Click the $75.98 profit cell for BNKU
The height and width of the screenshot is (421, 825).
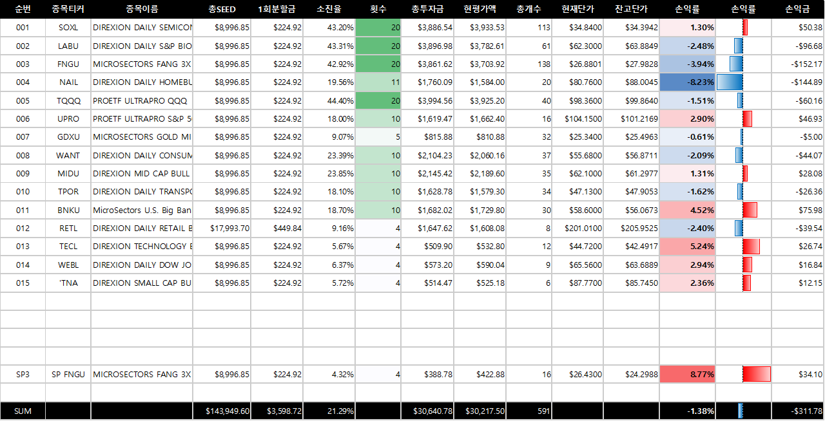(x=798, y=210)
